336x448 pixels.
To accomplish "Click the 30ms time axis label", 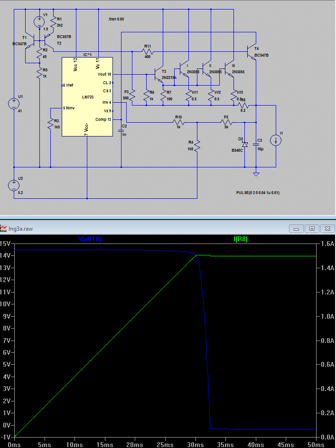I will (196, 445).
